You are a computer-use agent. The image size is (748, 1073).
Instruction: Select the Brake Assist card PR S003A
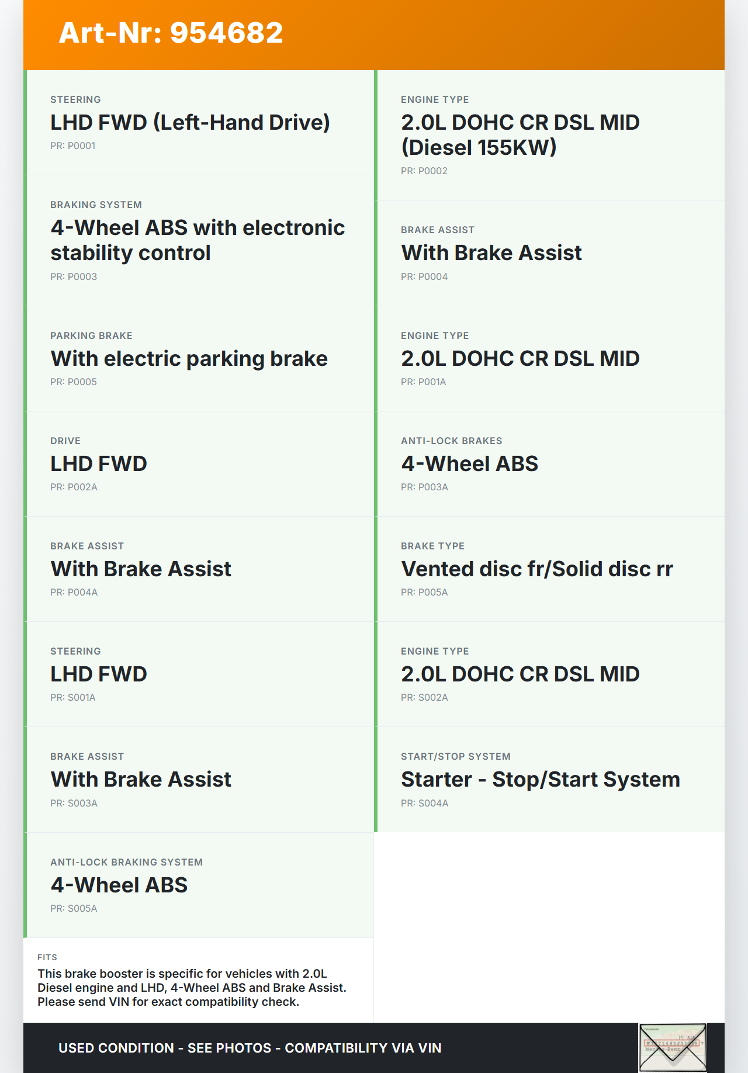click(199, 779)
